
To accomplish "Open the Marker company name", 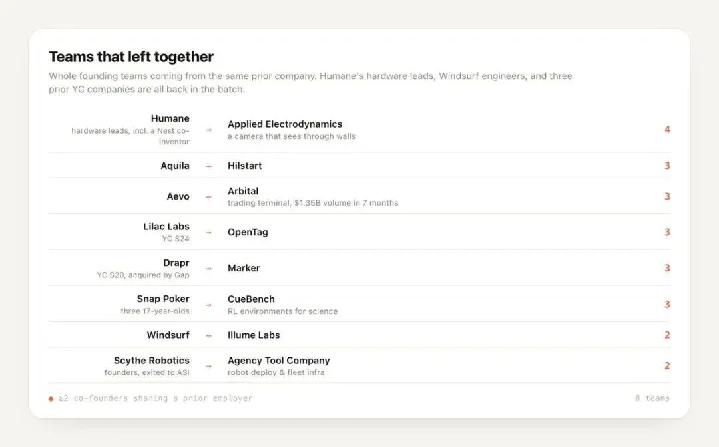I will [244, 268].
